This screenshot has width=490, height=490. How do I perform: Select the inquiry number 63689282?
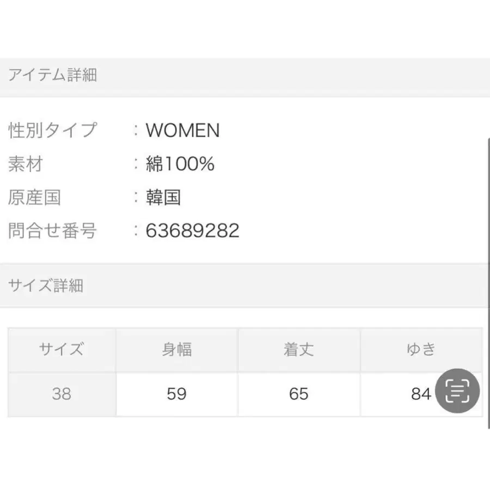193,231
